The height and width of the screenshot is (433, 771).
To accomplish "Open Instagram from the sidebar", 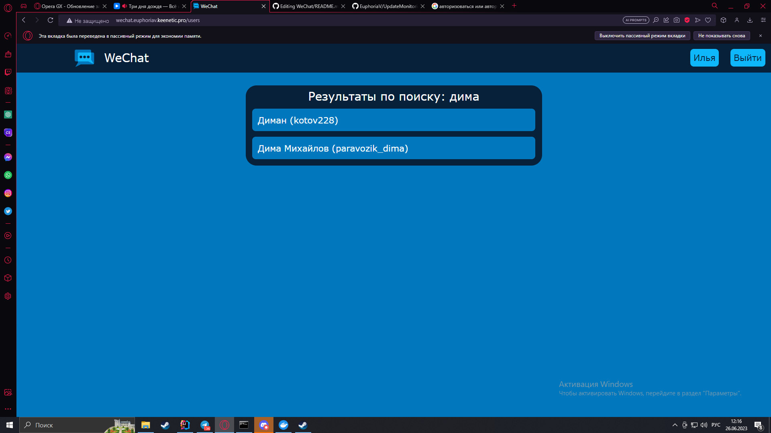I will click(8, 193).
